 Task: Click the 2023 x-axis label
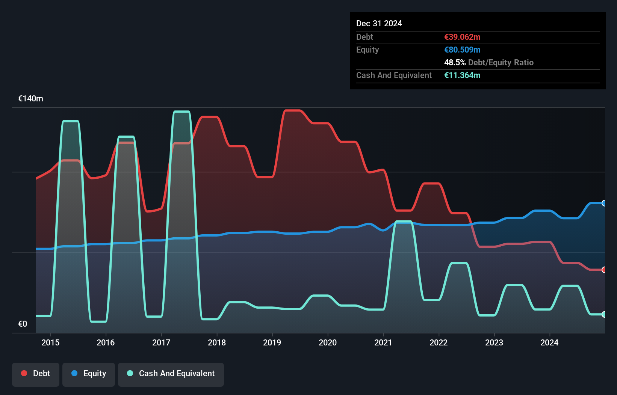point(494,342)
